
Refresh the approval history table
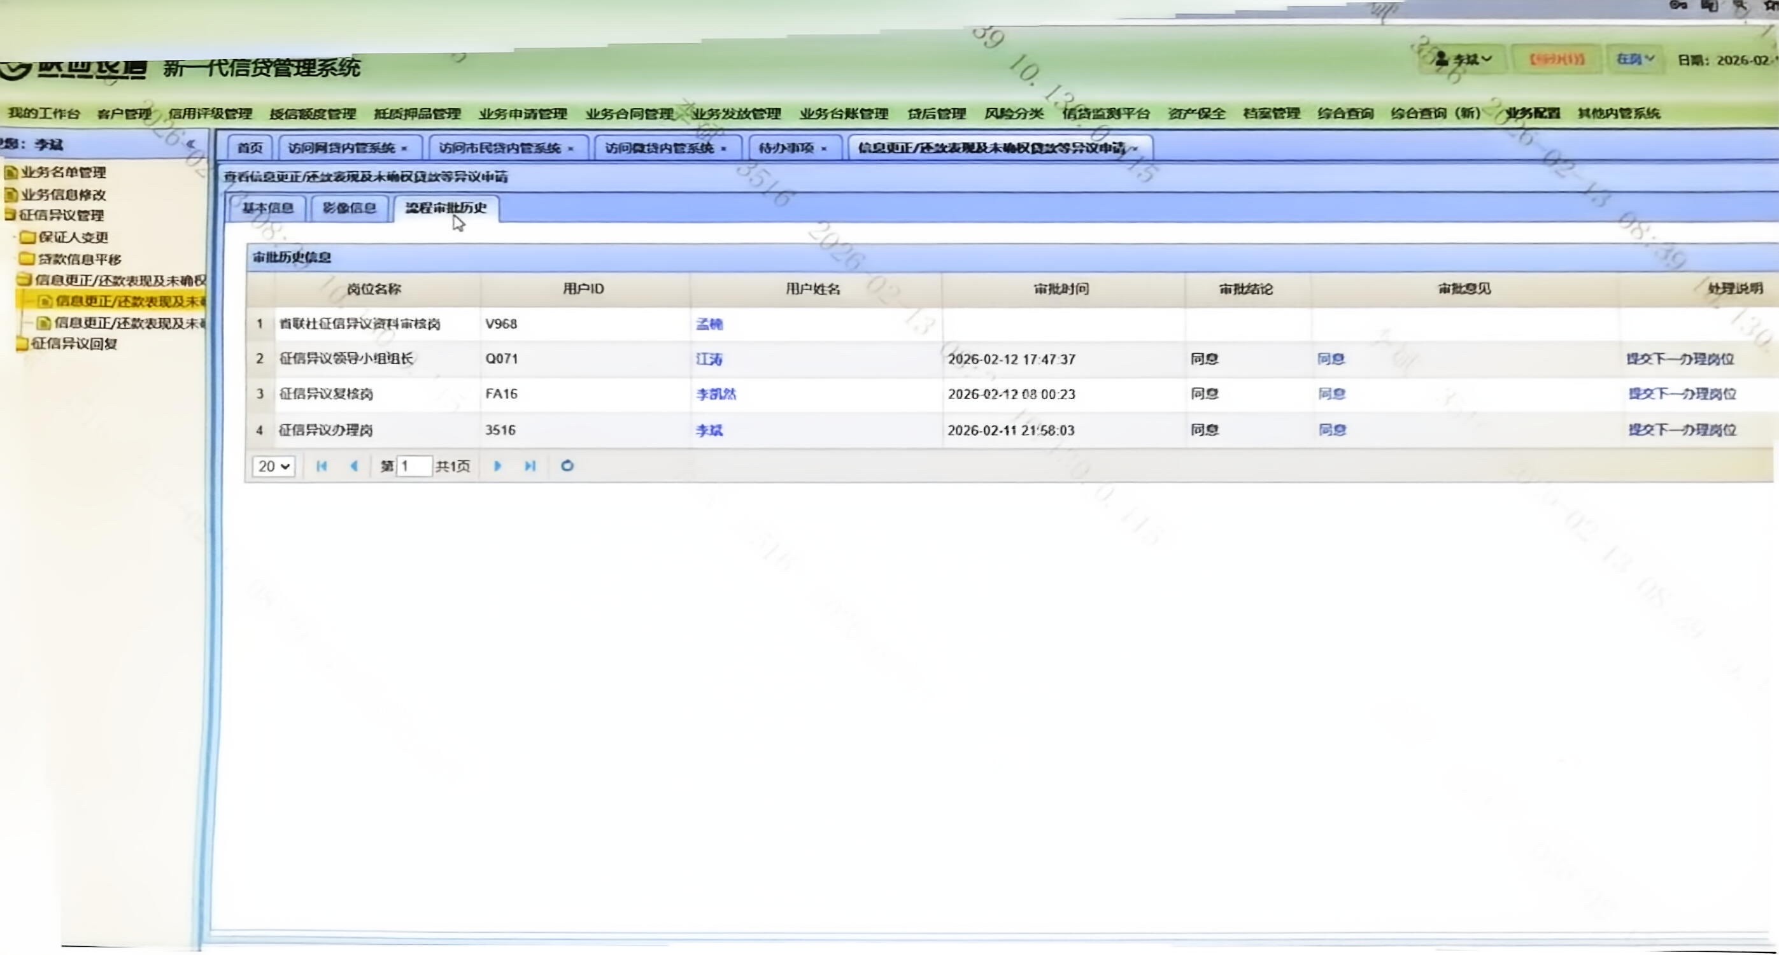[567, 466]
